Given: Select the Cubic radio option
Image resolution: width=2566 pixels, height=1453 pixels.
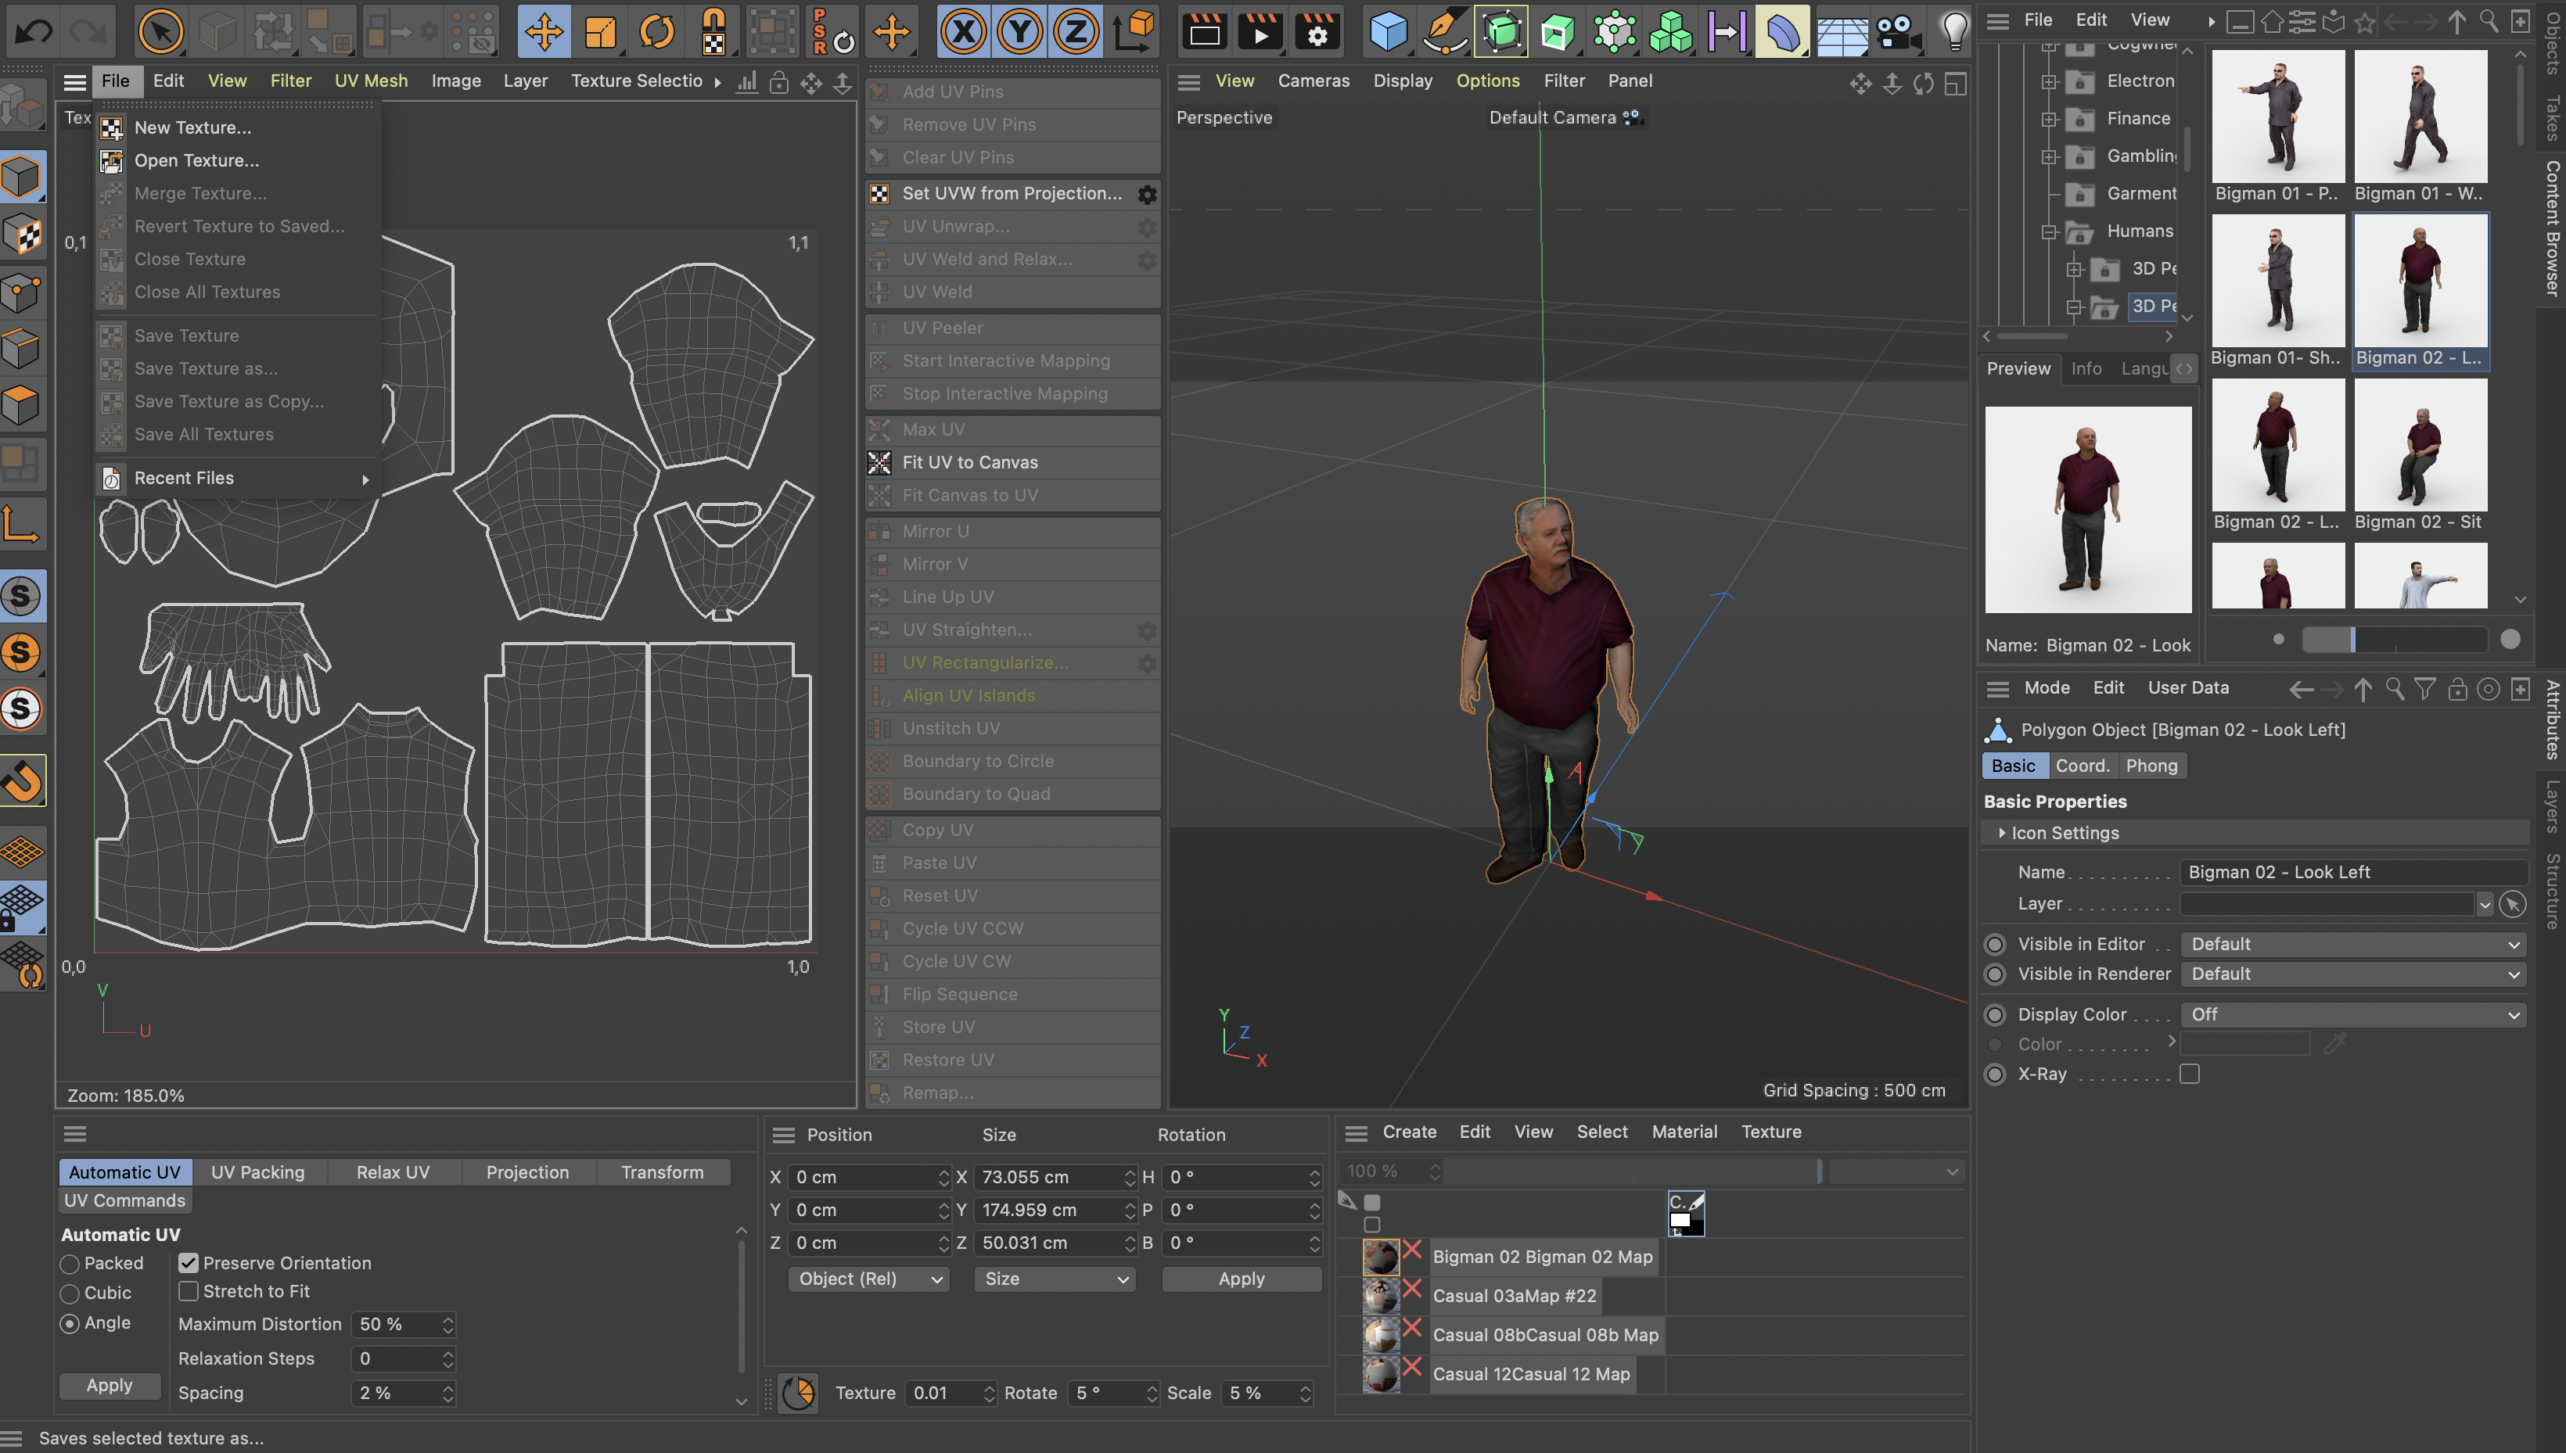Looking at the screenshot, I should click(x=70, y=1293).
